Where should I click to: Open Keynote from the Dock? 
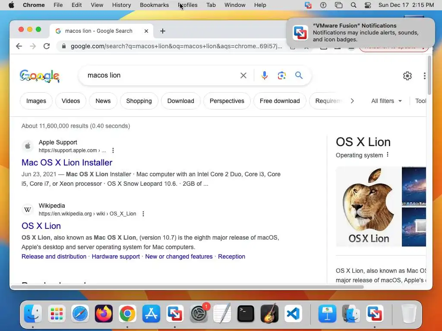click(327, 314)
